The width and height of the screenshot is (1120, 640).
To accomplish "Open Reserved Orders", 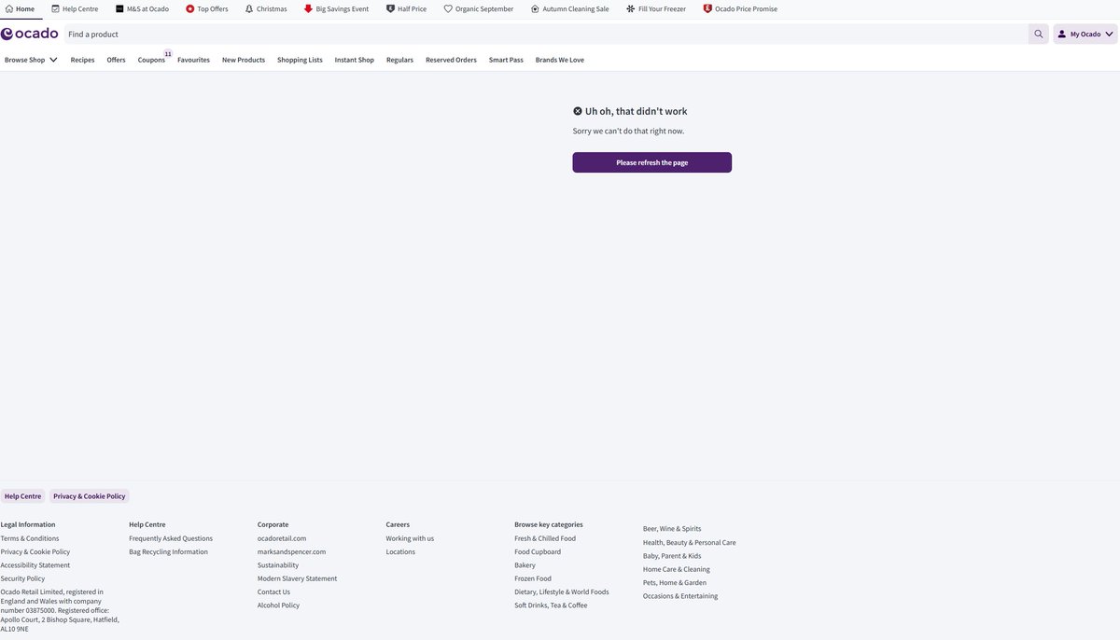I will (x=451, y=60).
